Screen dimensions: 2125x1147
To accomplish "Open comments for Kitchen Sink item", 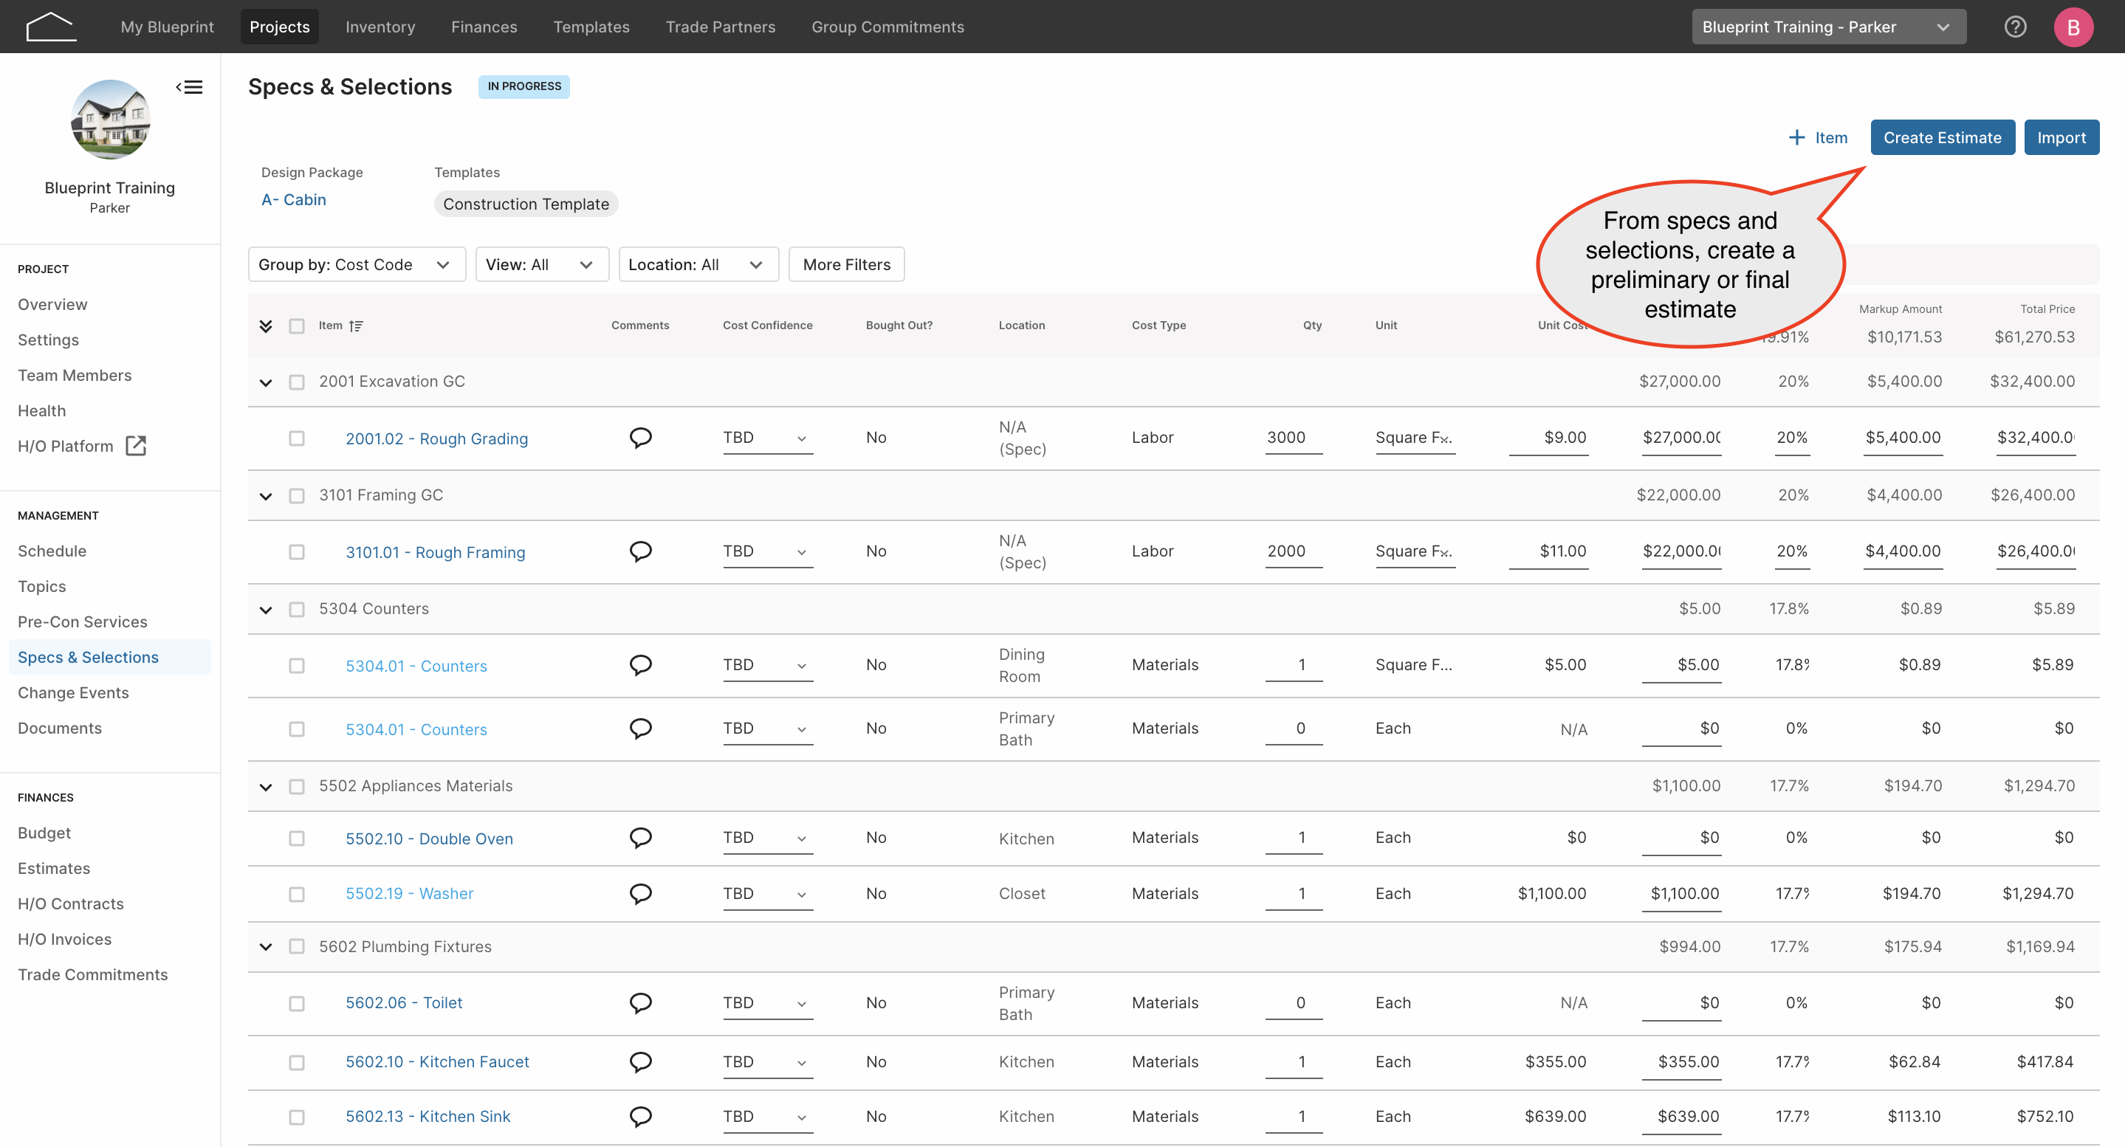I will pos(641,1117).
